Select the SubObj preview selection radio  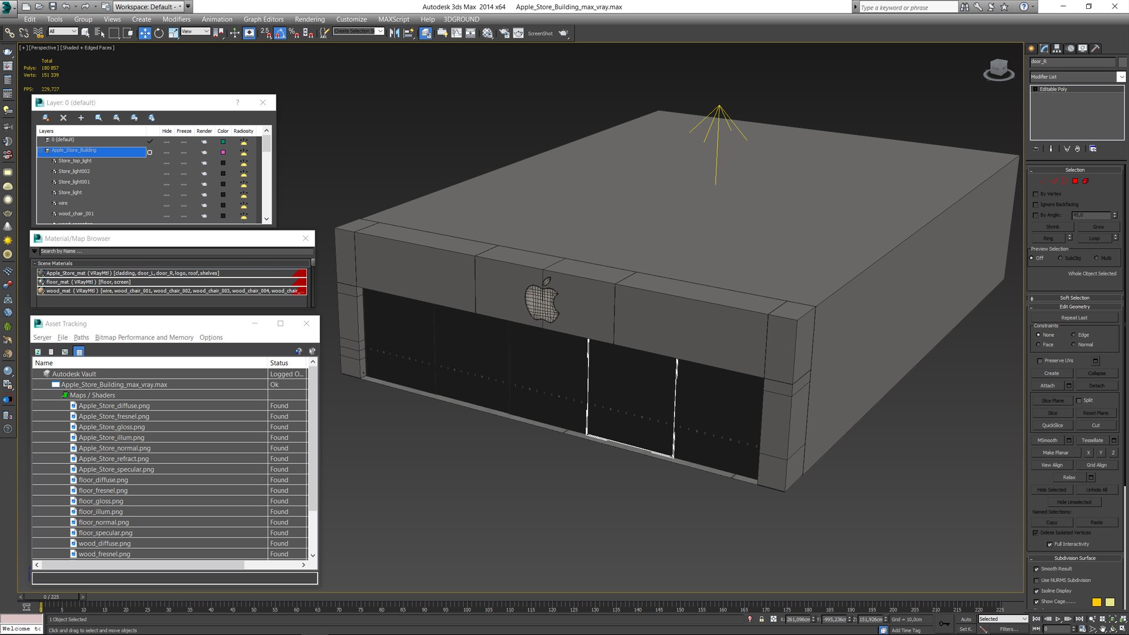click(x=1060, y=258)
